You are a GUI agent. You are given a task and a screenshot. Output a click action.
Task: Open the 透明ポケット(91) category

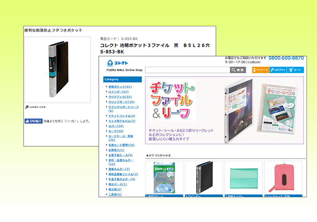point(120,87)
